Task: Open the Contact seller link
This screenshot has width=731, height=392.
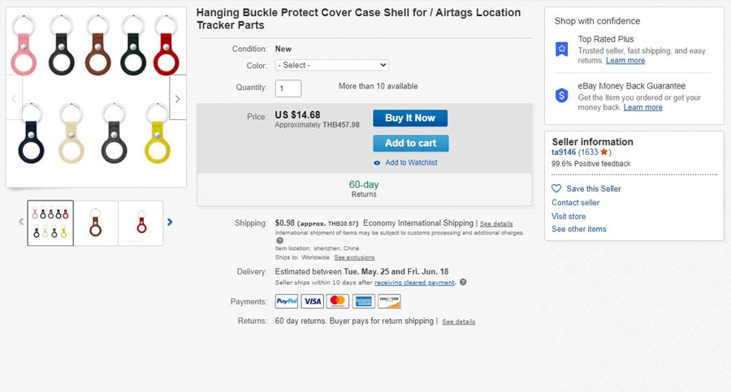Action: (575, 202)
